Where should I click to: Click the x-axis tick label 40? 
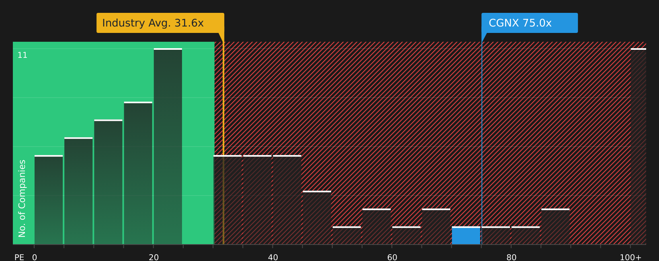[273, 257]
